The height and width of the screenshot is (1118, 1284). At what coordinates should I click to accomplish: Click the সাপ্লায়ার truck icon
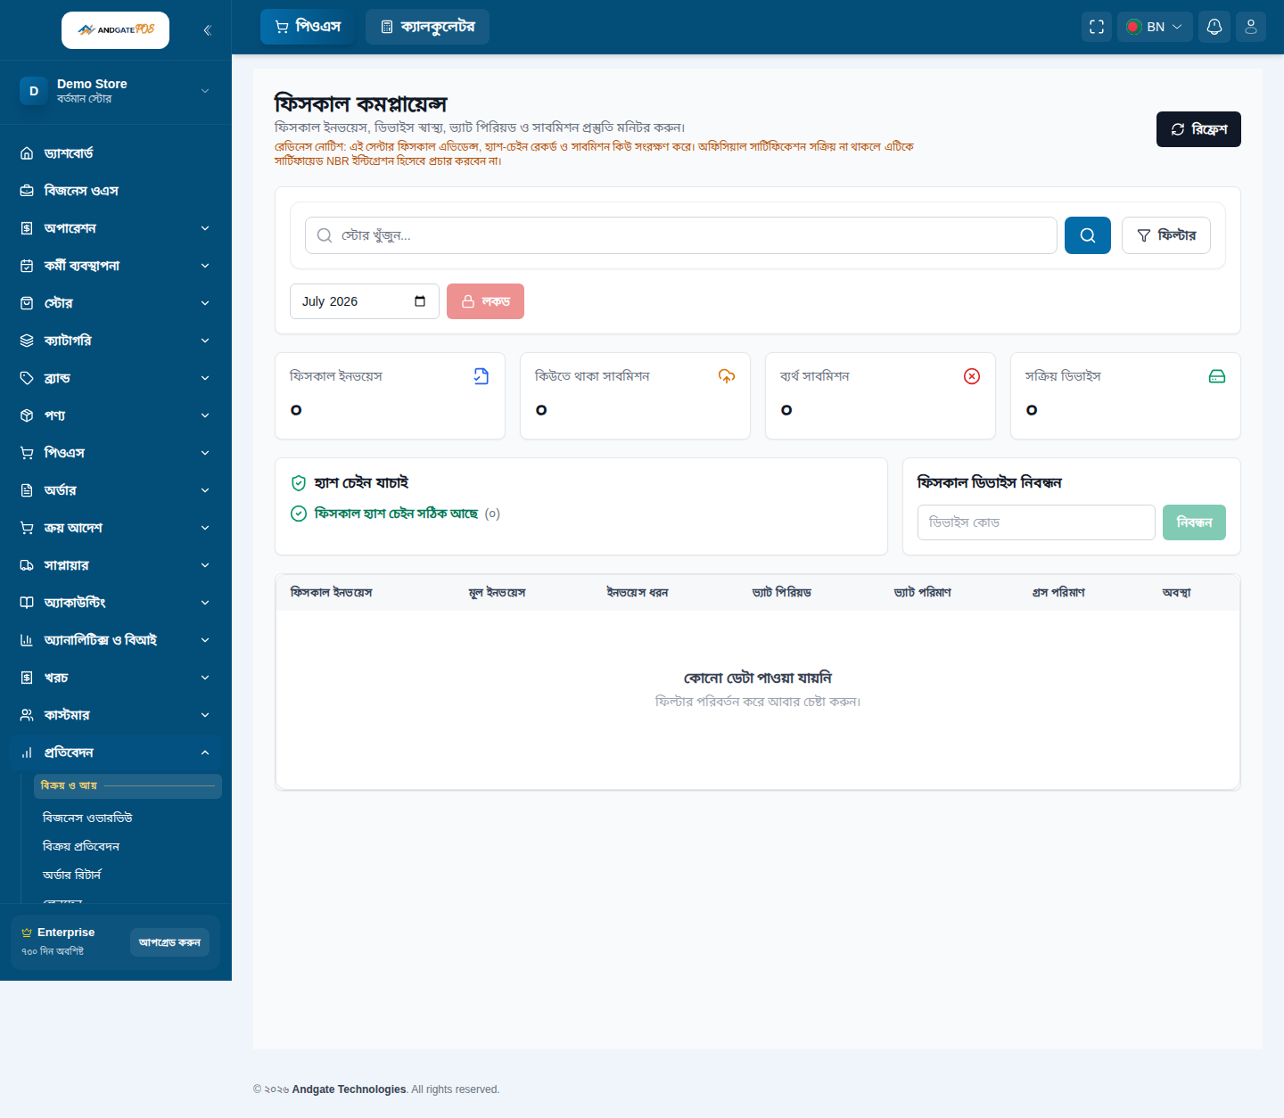click(27, 565)
